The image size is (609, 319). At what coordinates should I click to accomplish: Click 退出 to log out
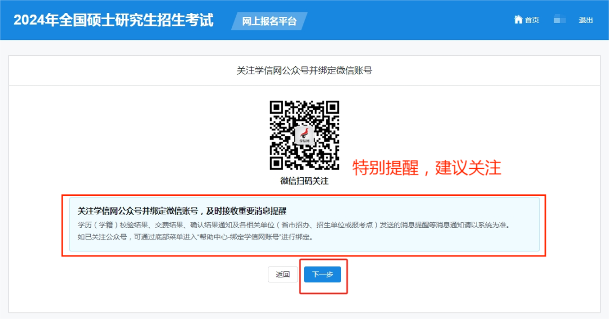586,20
